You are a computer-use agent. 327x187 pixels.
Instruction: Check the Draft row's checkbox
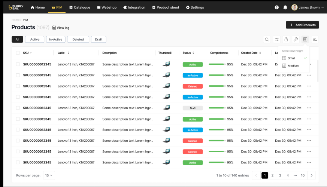(18, 108)
